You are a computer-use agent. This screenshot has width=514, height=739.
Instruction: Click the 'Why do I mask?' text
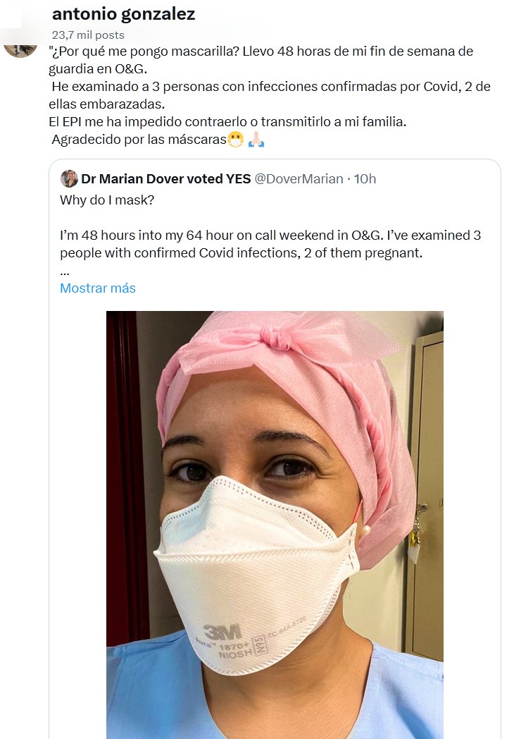[x=106, y=200]
